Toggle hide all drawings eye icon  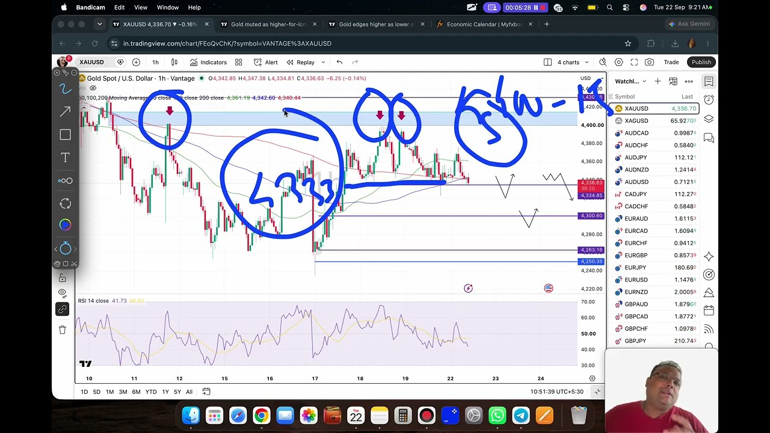tap(63, 293)
